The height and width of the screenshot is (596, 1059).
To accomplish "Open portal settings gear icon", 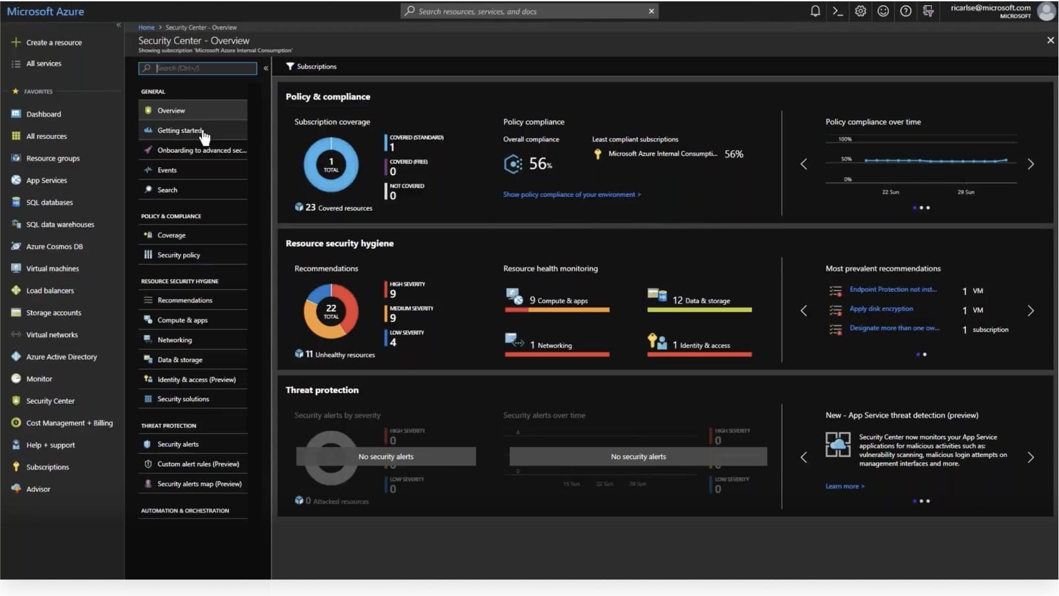I will [x=861, y=11].
